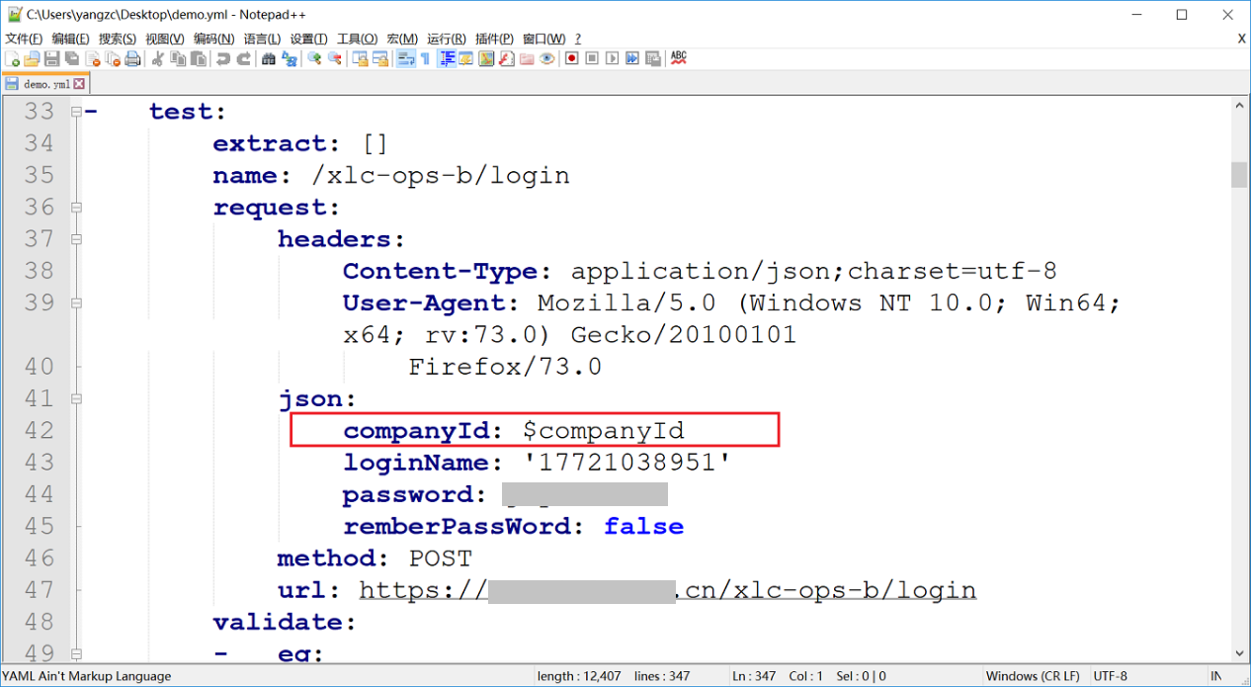Click the vertical scrollbar down arrow
This screenshot has width=1251, height=687.
coord(1239,653)
